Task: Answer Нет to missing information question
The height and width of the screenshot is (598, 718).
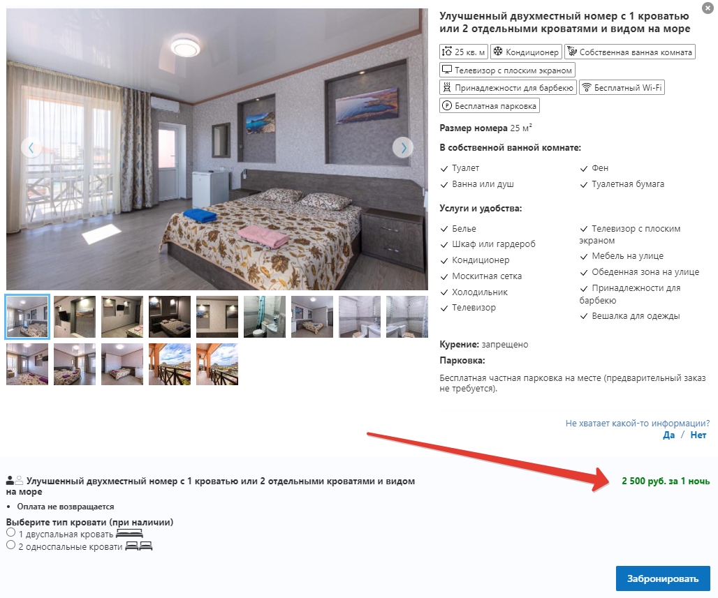Action: (x=698, y=435)
